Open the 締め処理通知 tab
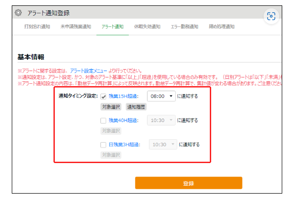294x198 pixels. click(x=221, y=26)
